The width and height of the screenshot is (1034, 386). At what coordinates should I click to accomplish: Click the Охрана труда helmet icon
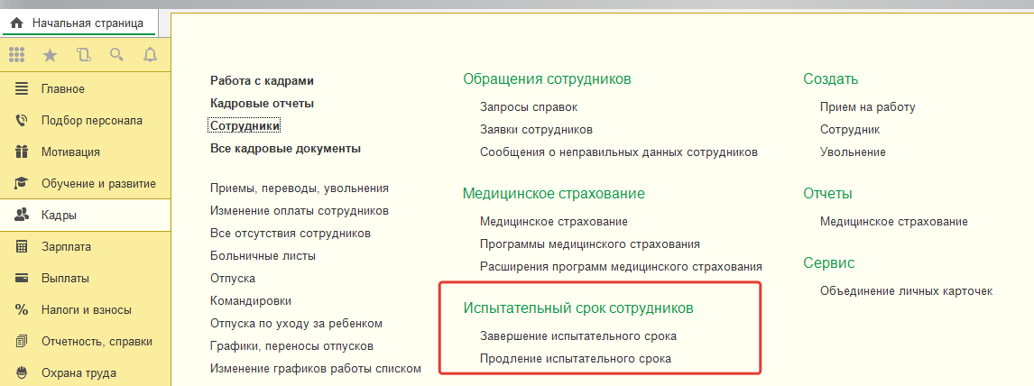[x=22, y=372]
